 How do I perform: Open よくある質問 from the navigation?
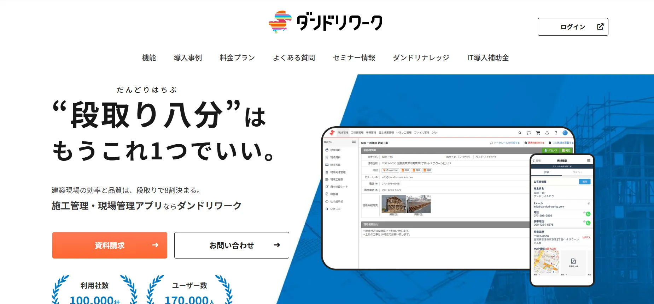tap(294, 58)
